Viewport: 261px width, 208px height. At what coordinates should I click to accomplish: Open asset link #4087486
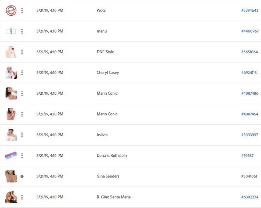(250, 94)
